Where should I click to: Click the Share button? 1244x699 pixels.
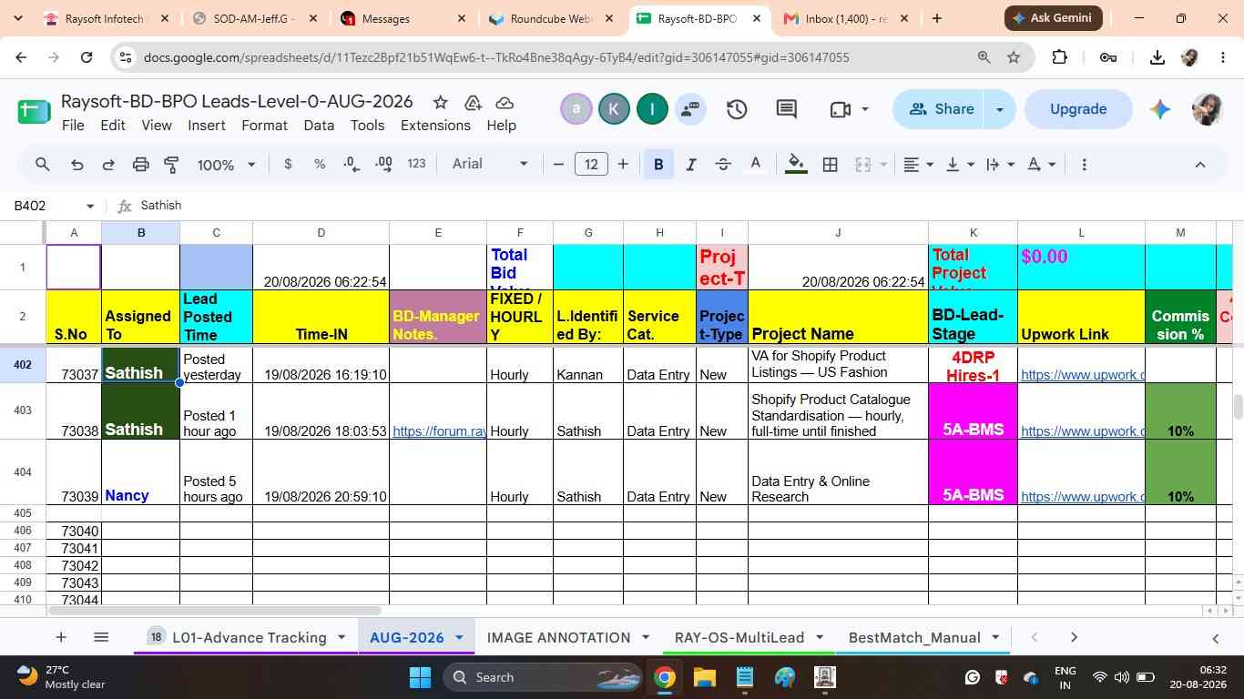pyautogui.click(x=942, y=109)
